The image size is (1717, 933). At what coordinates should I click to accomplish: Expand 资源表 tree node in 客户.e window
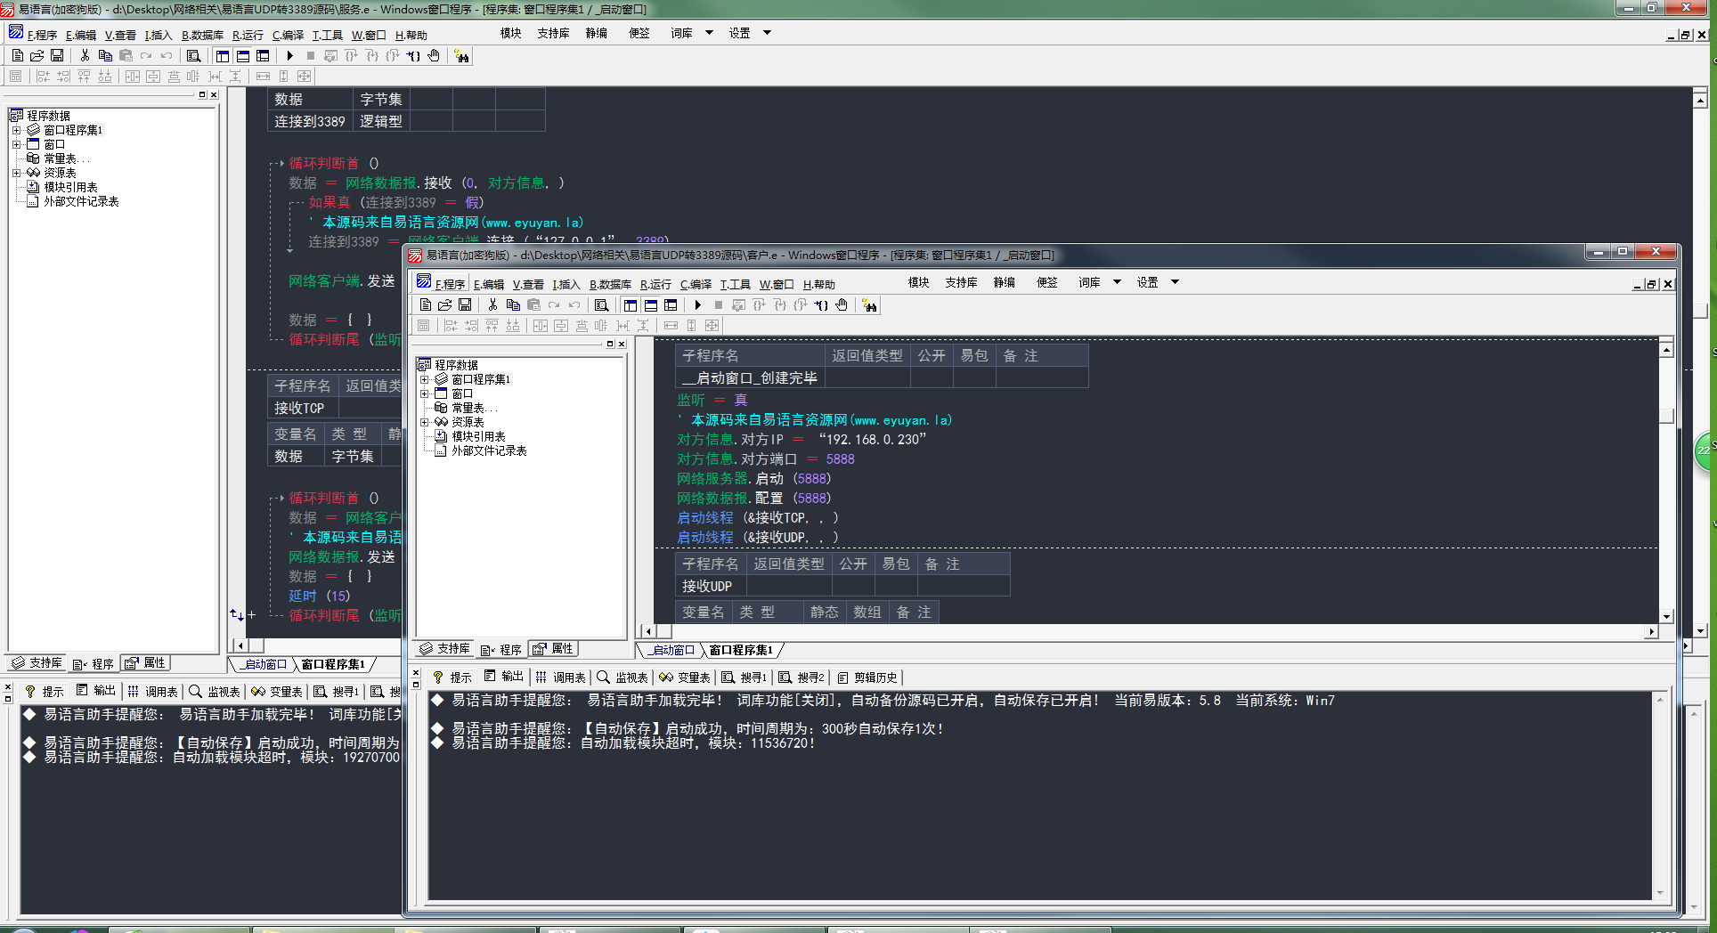(x=425, y=422)
